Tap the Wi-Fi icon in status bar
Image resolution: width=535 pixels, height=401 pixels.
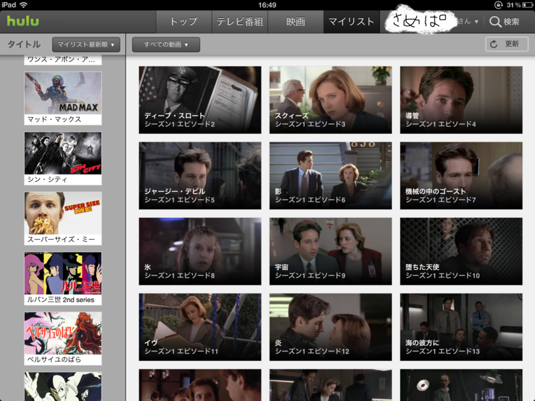[23, 5]
